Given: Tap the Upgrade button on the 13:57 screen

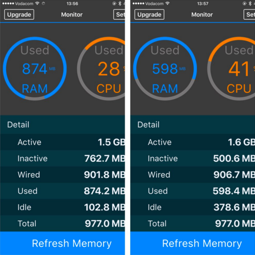Looking at the screenshot, I should pos(149,15).
